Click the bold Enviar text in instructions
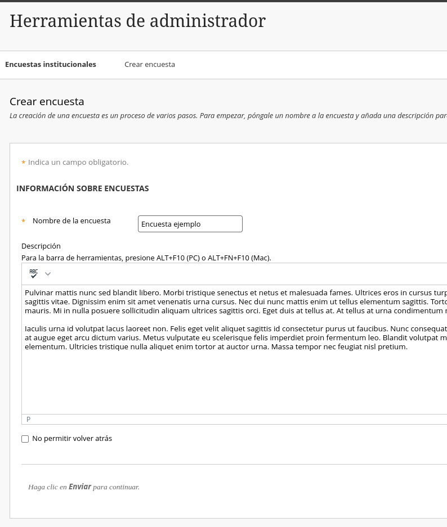This screenshot has width=447, height=527. [80, 487]
